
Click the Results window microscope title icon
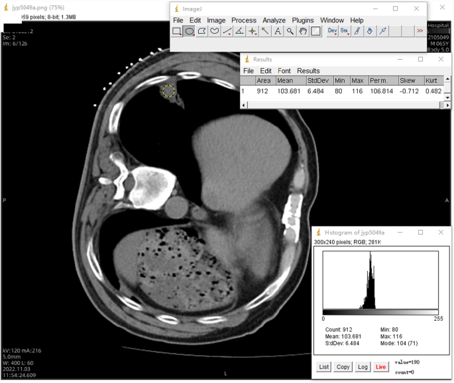[247, 59]
